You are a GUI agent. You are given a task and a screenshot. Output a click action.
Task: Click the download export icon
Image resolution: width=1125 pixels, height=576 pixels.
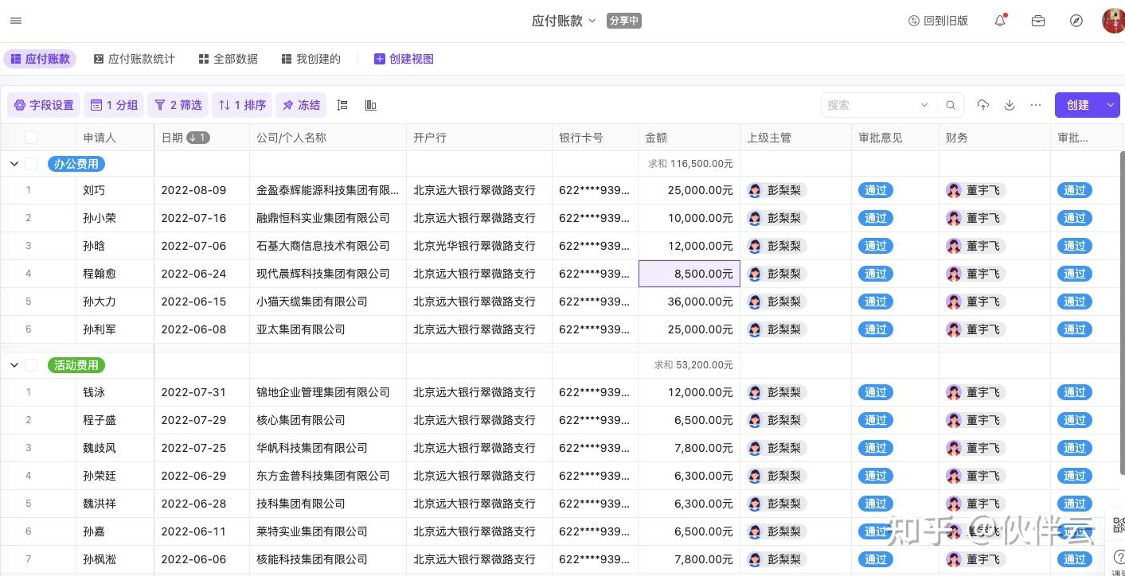click(1010, 105)
